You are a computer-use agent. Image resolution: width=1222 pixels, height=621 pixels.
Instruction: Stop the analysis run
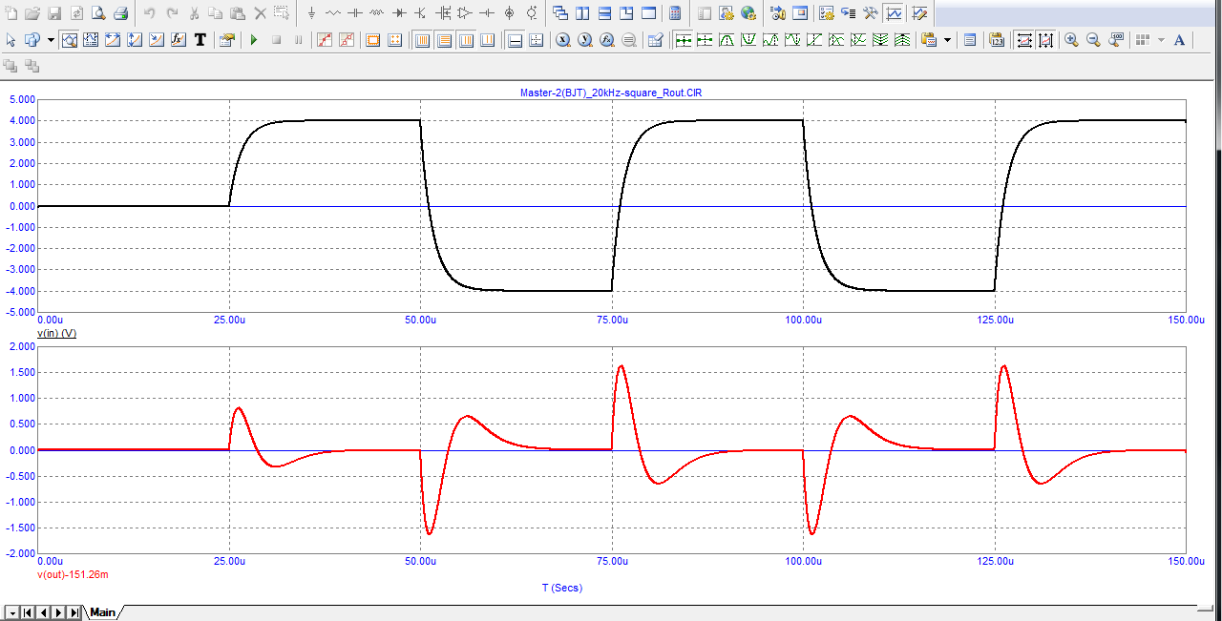pos(276,40)
